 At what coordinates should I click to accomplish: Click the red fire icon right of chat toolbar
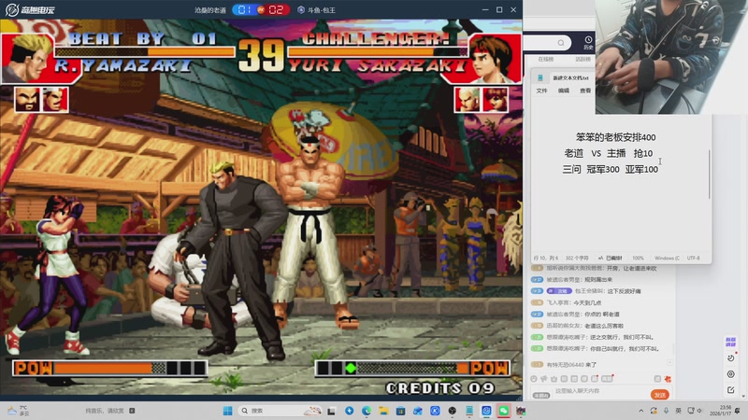pos(668,379)
